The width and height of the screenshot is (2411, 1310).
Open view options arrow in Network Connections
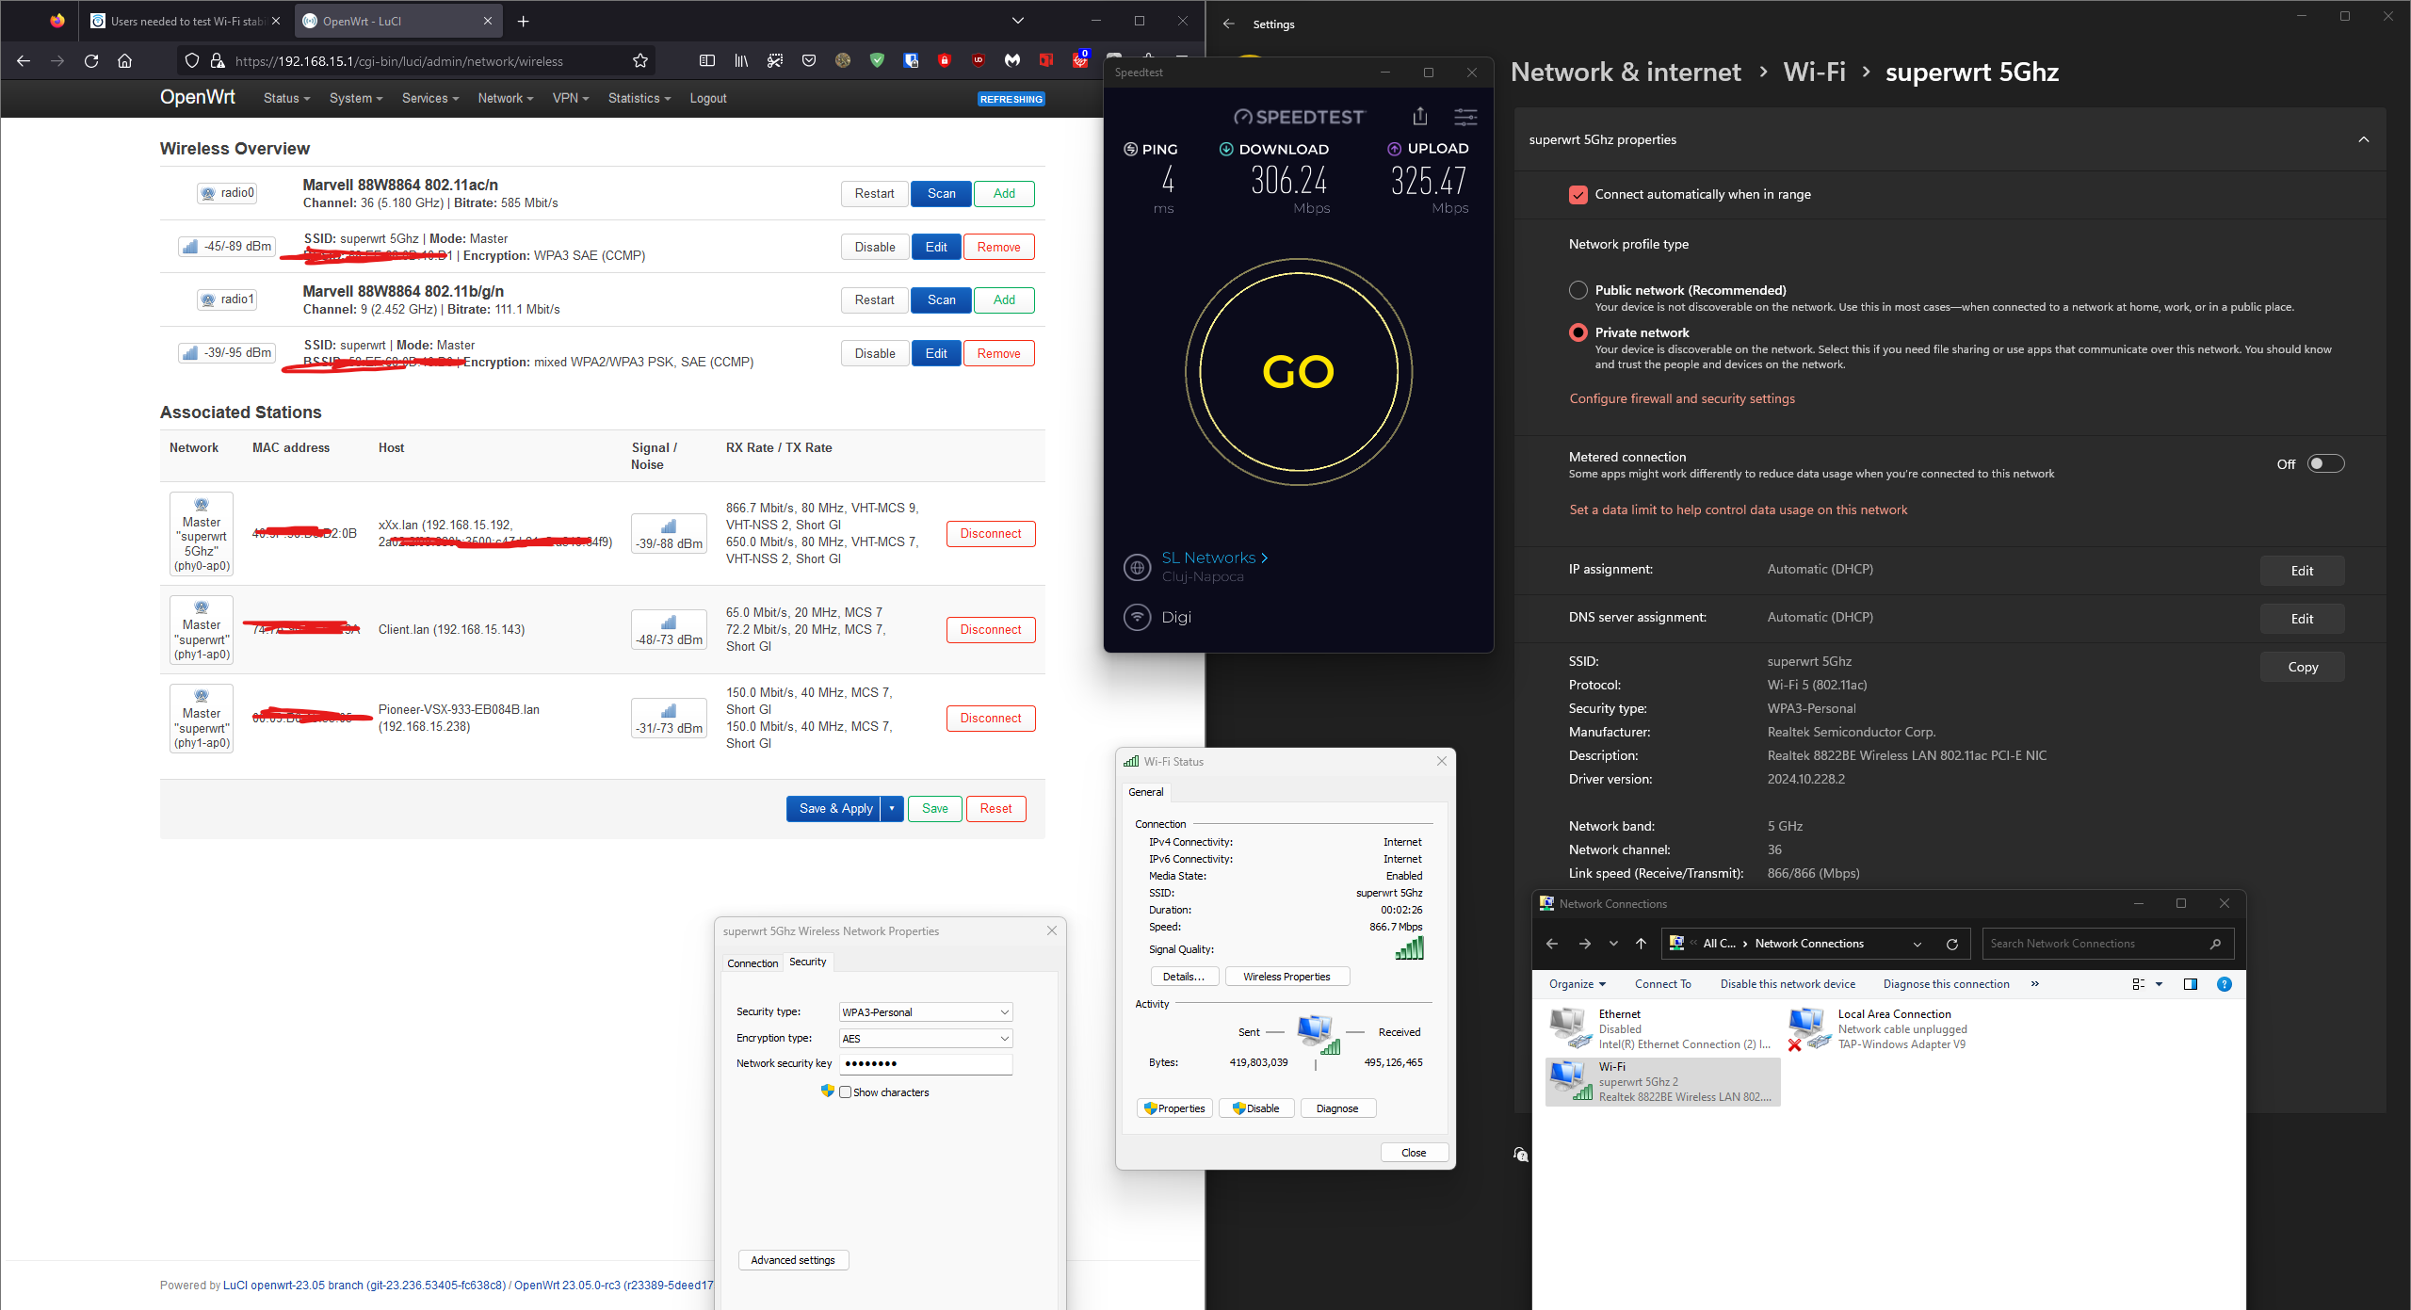[x=2159, y=984]
